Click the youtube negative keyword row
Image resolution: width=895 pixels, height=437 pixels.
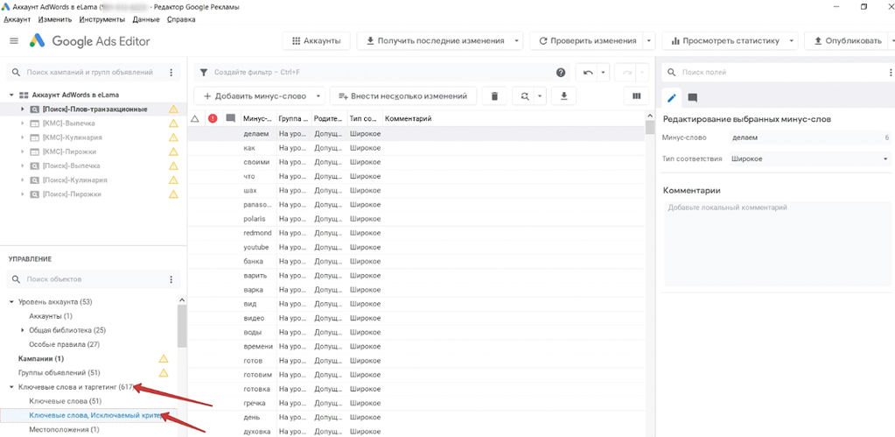coord(416,247)
